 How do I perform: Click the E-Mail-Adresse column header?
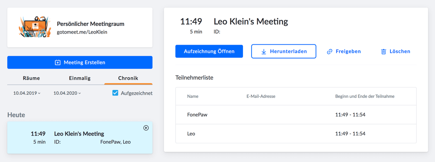pos(261,97)
